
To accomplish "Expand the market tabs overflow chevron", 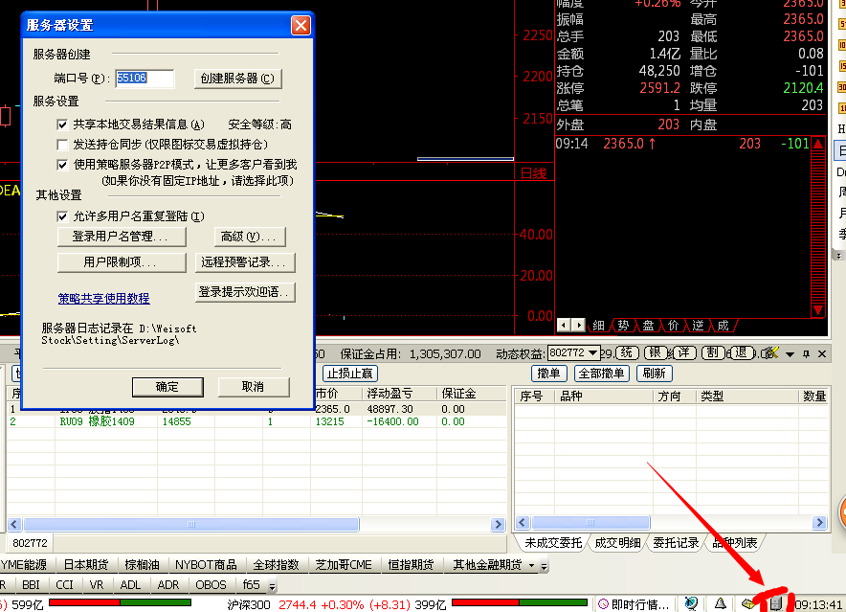I will [544, 566].
